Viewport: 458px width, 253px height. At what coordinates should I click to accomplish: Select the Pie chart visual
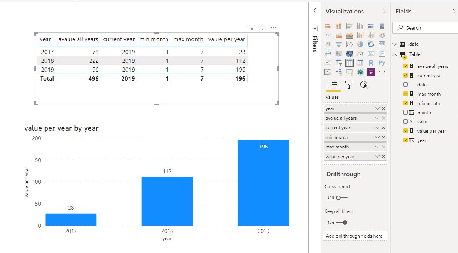point(360,44)
